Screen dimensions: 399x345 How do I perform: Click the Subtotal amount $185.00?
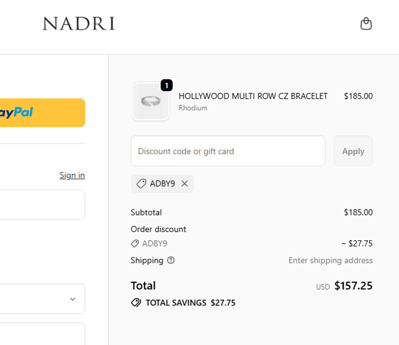[358, 212]
